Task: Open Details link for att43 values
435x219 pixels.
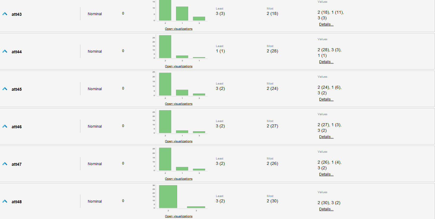Action: 326,24
